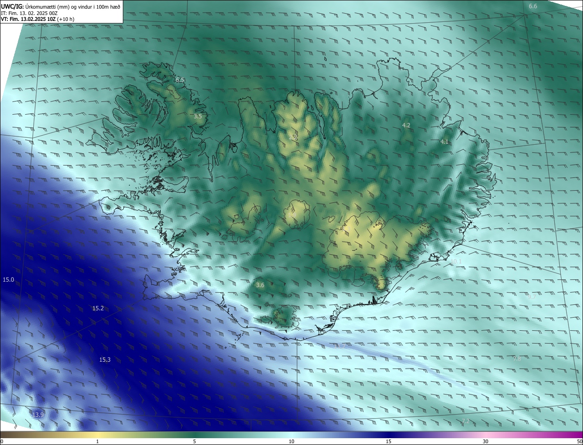
Task: Click the 6.5 value over the Westfjords
Action: [180, 80]
